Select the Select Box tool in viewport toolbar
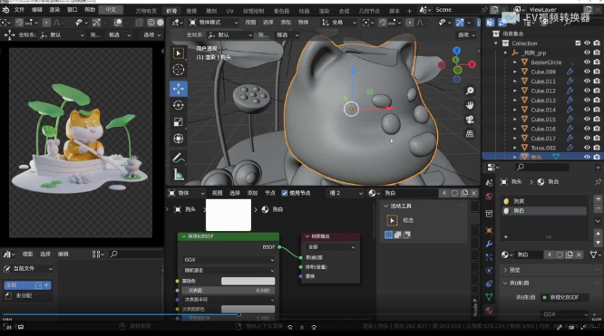The height and width of the screenshot is (336, 604). tap(179, 53)
